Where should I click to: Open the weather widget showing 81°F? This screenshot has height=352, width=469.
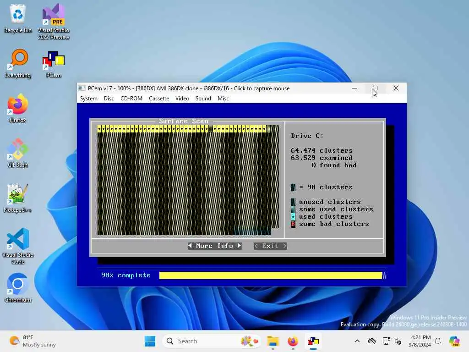(x=33, y=341)
